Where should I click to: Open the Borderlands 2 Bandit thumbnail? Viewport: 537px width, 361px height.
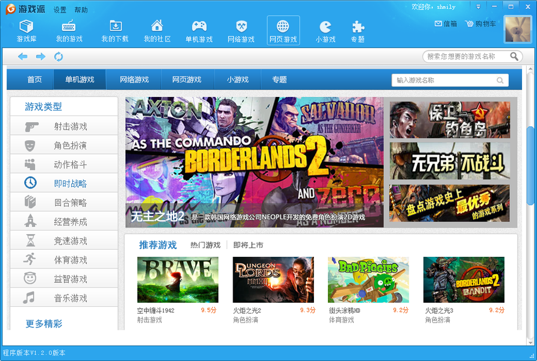pos(464,280)
